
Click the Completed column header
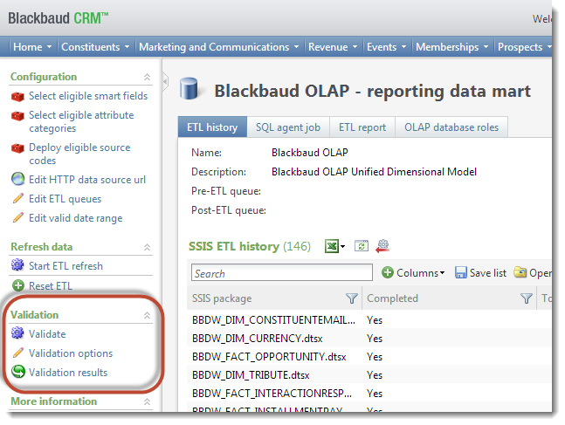point(449,298)
